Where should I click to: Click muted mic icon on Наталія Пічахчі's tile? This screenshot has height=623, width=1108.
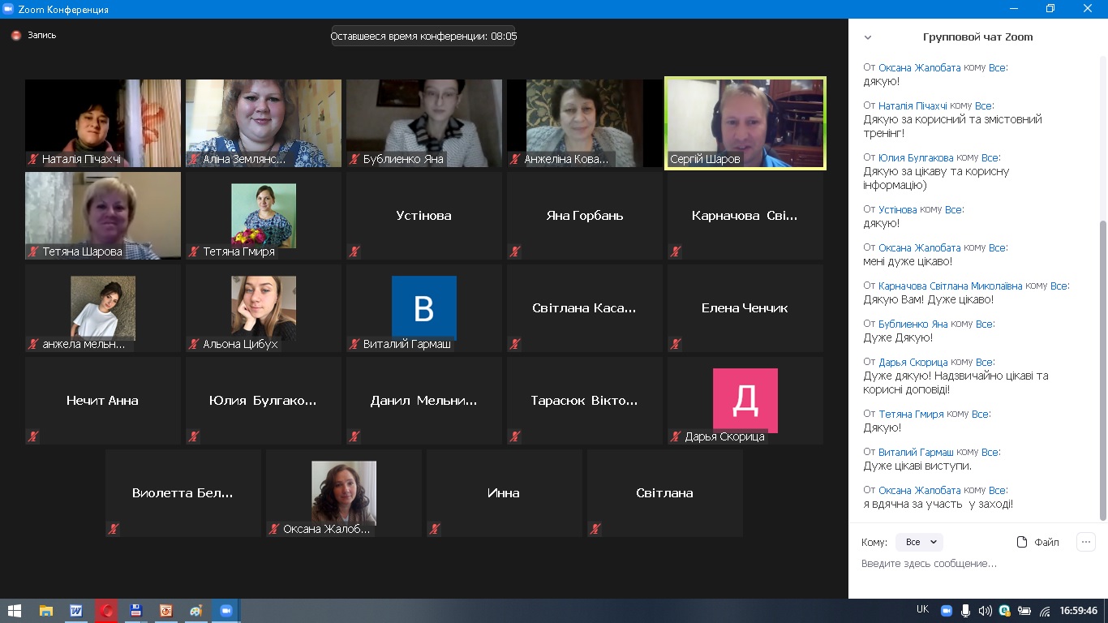pos(33,159)
